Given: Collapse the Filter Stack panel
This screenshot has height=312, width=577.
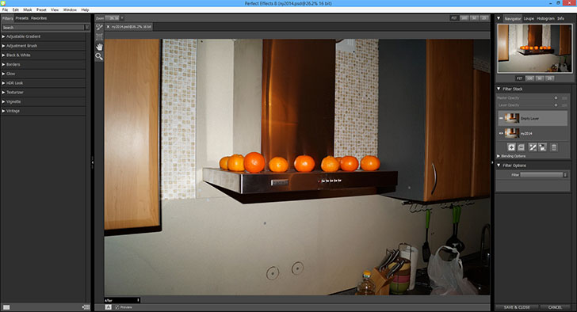Looking at the screenshot, I should [499, 89].
